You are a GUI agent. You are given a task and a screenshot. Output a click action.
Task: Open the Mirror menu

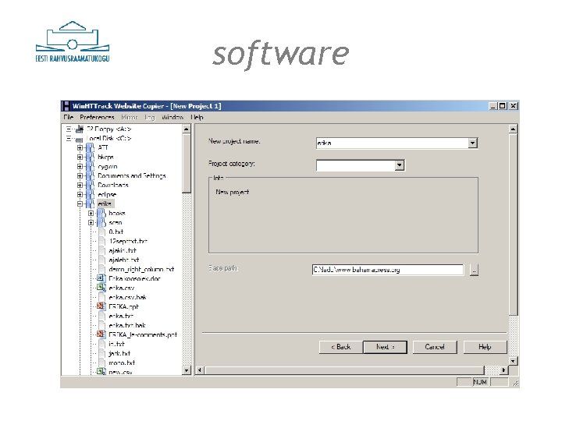(130, 118)
